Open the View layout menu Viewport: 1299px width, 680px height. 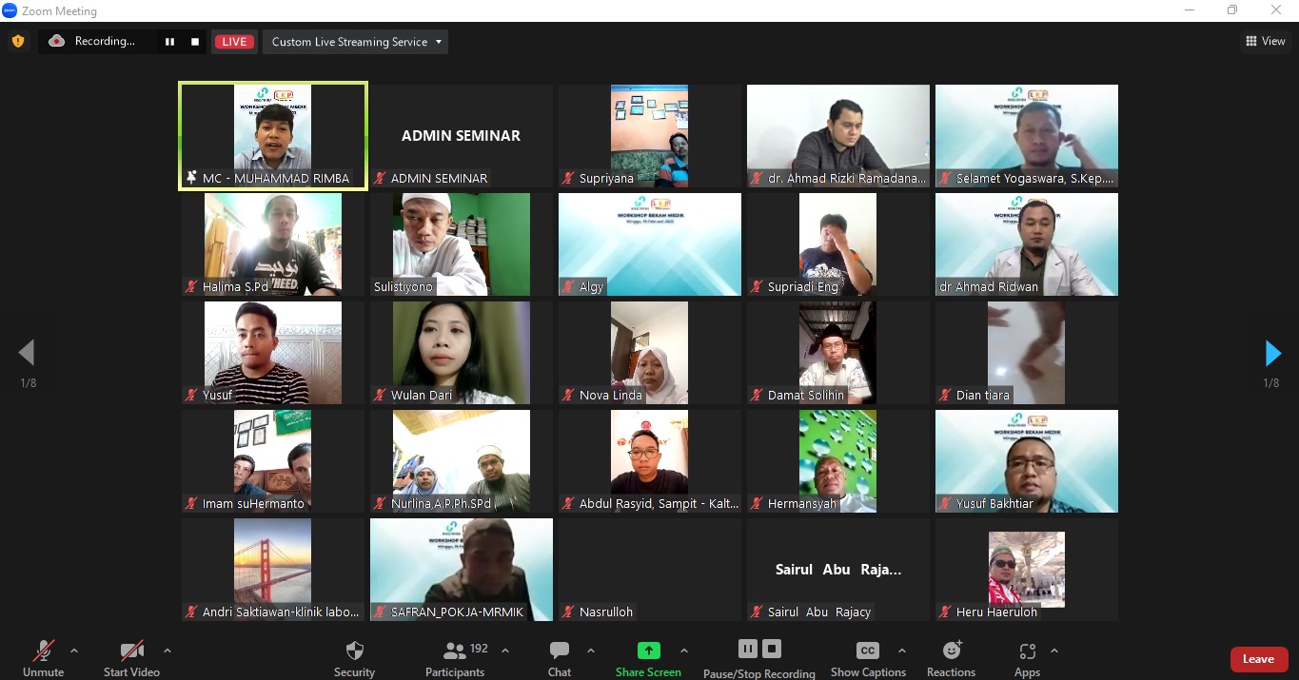pos(1265,41)
